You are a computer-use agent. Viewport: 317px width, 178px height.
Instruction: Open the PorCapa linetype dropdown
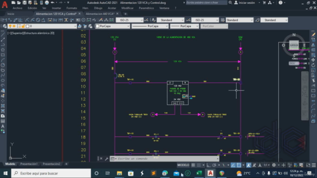coord(150,26)
